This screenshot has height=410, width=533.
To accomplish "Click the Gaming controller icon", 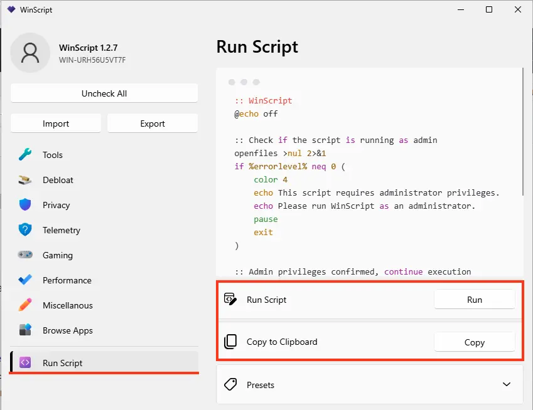I will tap(25, 255).
